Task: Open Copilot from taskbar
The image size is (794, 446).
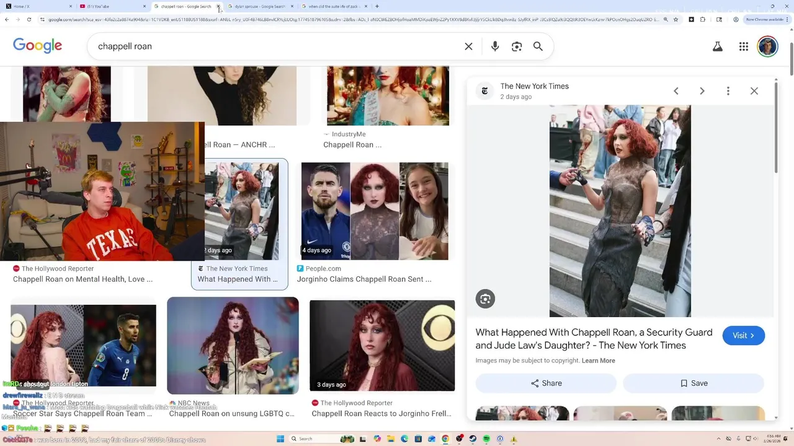Action: click(x=377, y=439)
